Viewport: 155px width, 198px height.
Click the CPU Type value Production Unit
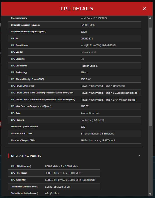click(90, 113)
